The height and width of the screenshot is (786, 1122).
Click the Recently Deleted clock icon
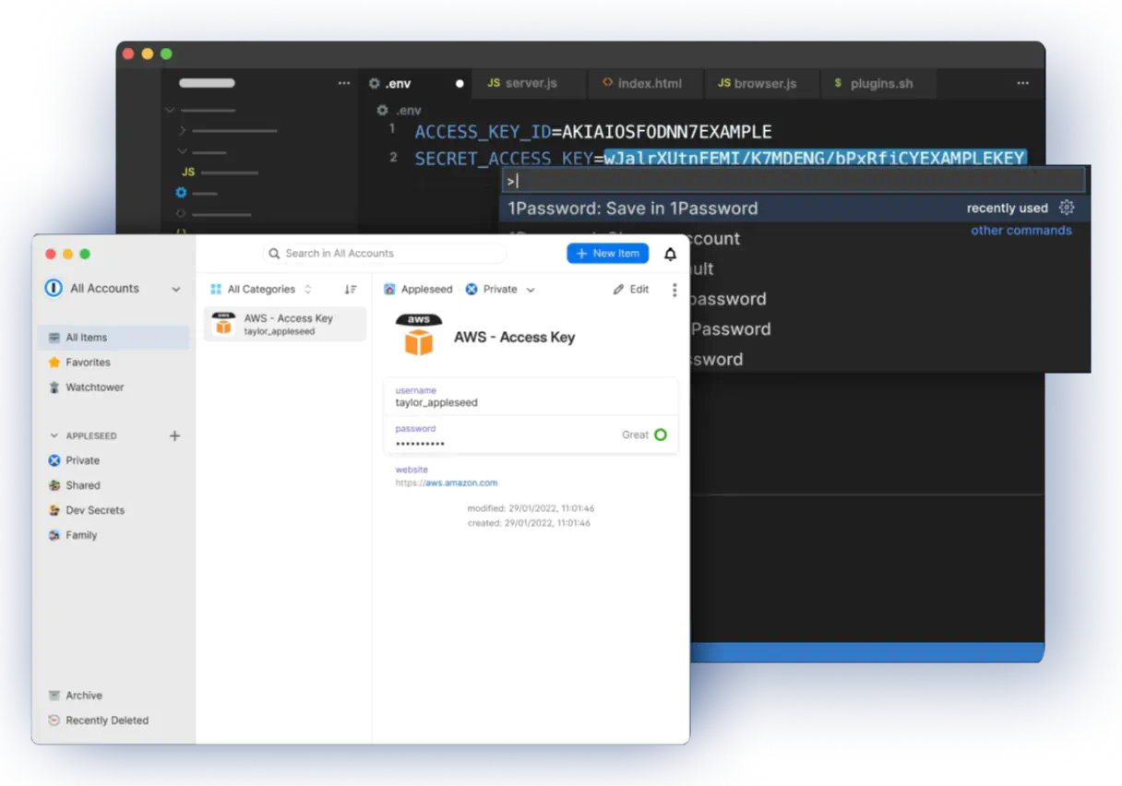click(x=54, y=720)
